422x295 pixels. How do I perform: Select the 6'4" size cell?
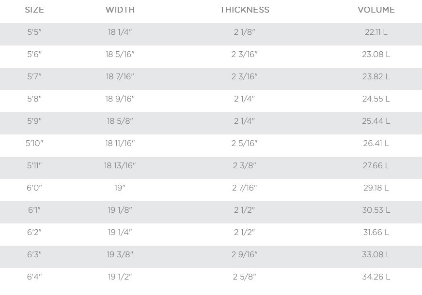point(34,277)
